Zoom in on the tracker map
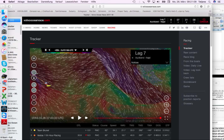Image resolution: width=224 pixels, height=140 pixels. click(166, 105)
